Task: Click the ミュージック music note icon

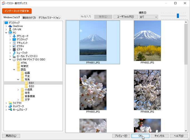Action: tap(14, 53)
